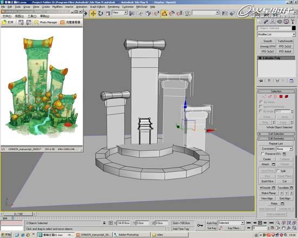The height and width of the screenshot is (238, 298).
Task: Open the Modify command panel tab
Action: (x=266, y=22)
